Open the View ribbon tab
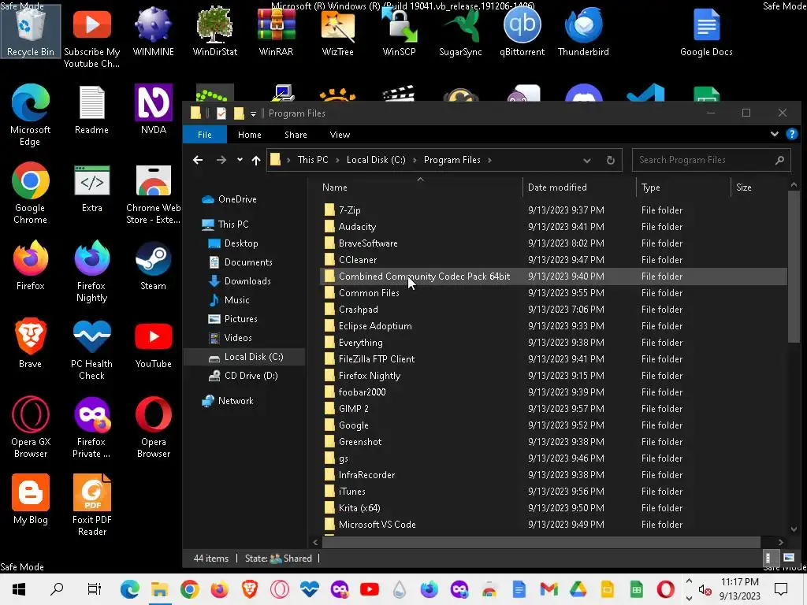Screen dimensions: 807x605 (340, 135)
